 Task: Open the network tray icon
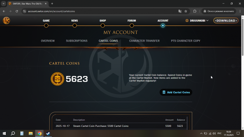click(210, 134)
